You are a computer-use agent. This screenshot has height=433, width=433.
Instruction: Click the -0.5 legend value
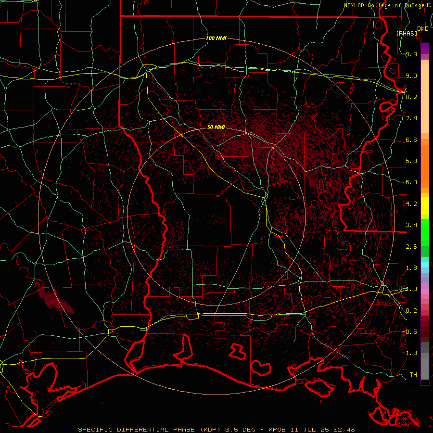point(410,331)
